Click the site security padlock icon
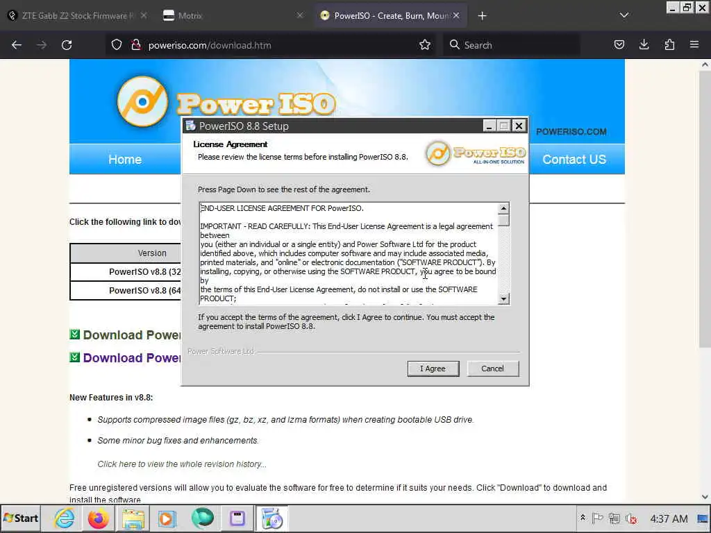The height and width of the screenshot is (533, 711). [135, 45]
